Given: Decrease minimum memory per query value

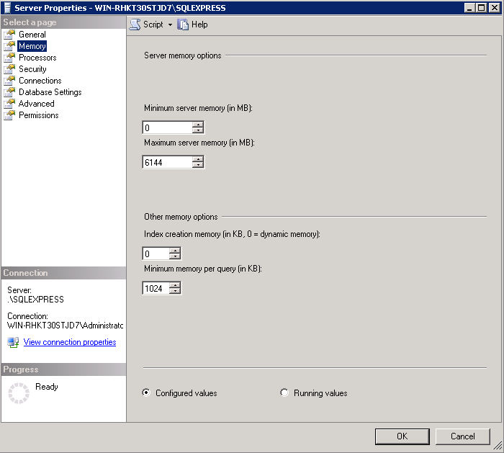Looking at the screenshot, I should tap(175, 291).
